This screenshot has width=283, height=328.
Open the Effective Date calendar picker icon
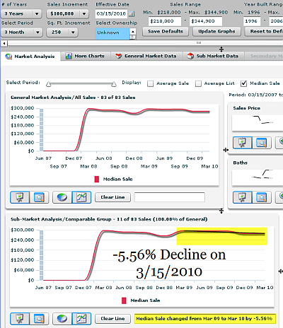pyautogui.click(x=132, y=14)
